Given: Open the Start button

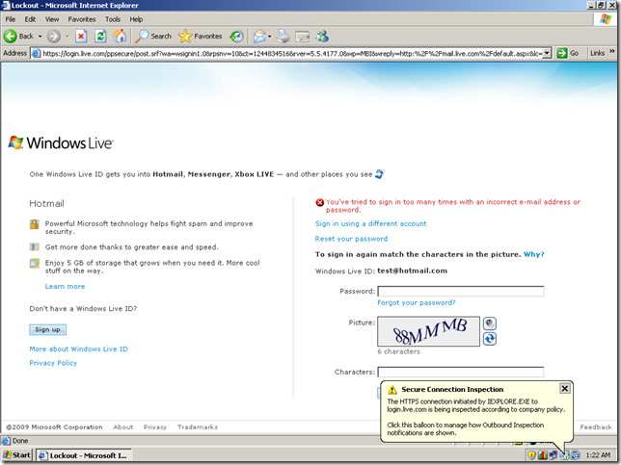Looking at the screenshot, I should [16, 455].
